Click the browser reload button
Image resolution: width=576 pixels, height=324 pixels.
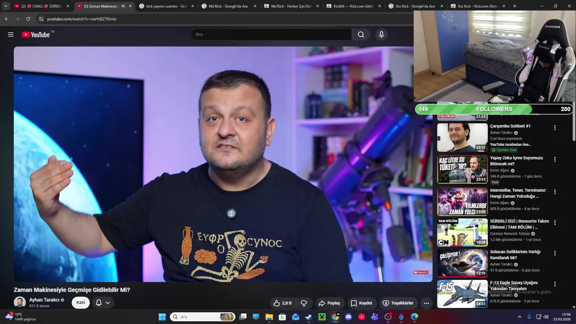coord(28,19)
